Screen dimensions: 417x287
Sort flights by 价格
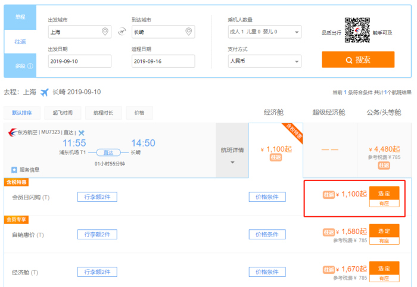[139, 113]
